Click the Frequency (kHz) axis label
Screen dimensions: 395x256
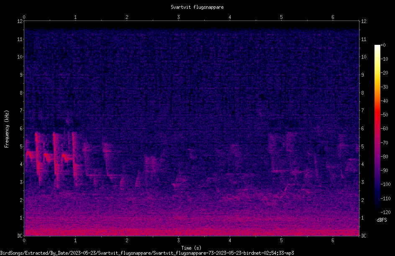click(x=7, y=129)
